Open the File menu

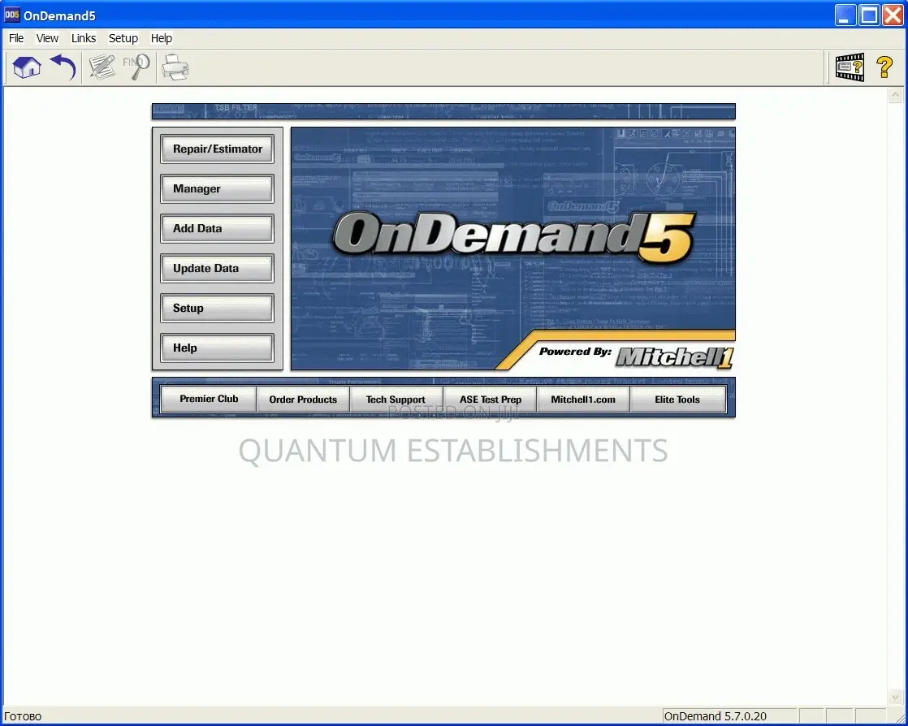16,38
